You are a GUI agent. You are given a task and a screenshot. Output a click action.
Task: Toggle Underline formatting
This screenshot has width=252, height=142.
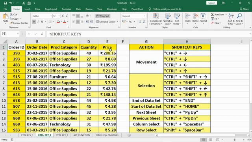(42, 22)
